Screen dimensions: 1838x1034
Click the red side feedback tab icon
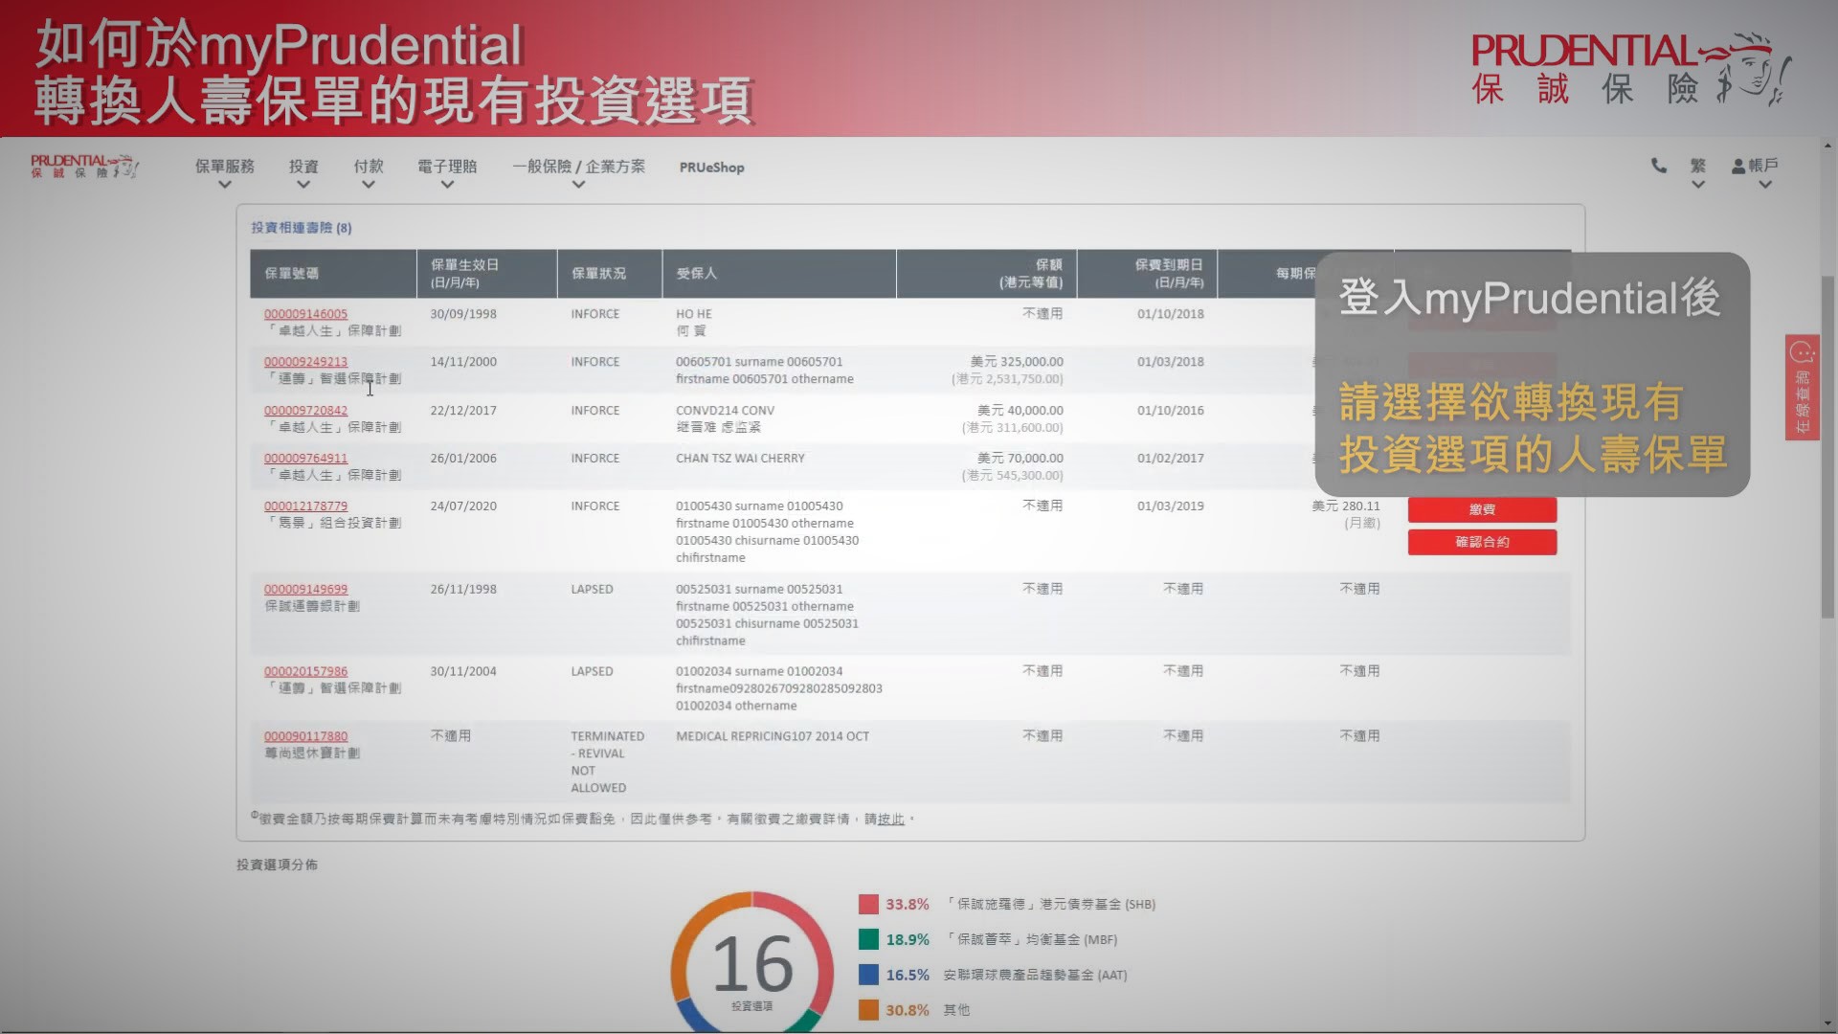tap(1802, 388)
